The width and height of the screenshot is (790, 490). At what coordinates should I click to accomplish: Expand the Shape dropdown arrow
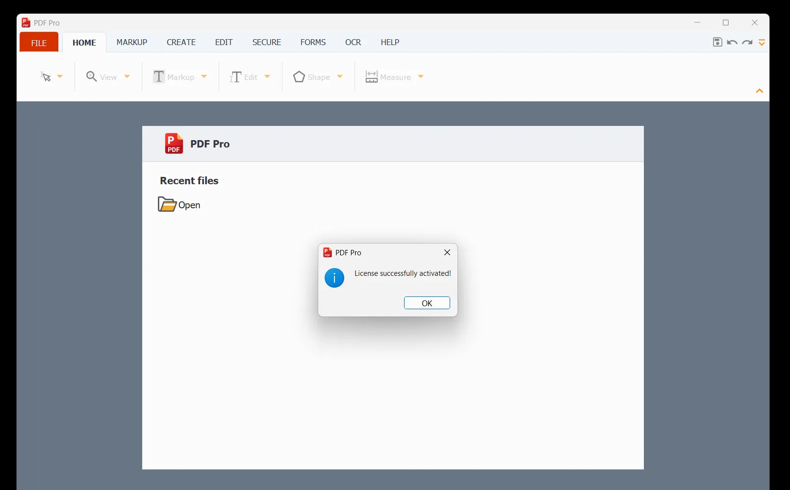click(x=340, y=77)
